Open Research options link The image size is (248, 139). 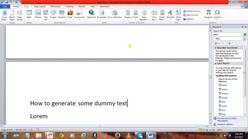point(226,124)
